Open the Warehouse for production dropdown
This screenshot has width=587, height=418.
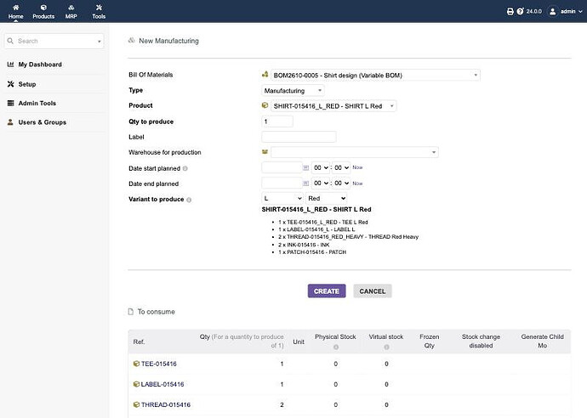tap(355, 152)
